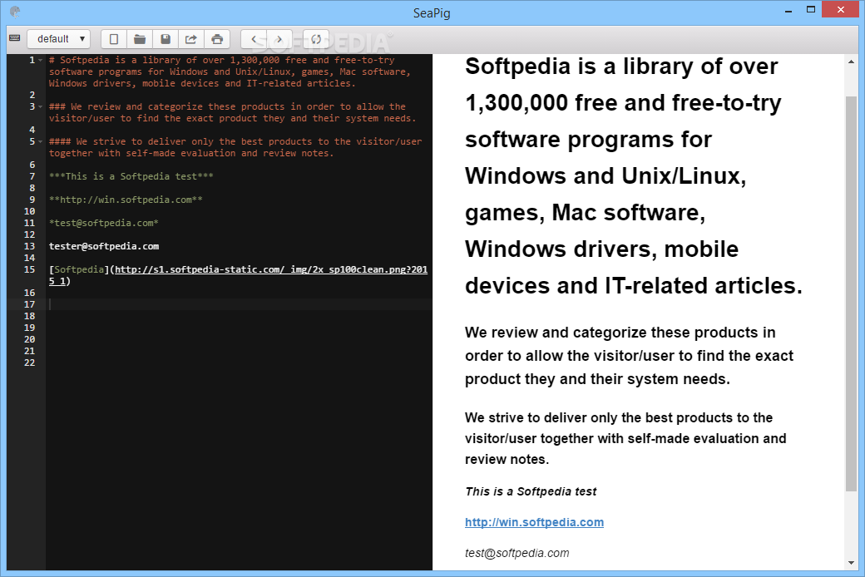The width and height of the screenshot is (865, 577).
Task: Redo with the right chevron button
Action: coord(279,39)
